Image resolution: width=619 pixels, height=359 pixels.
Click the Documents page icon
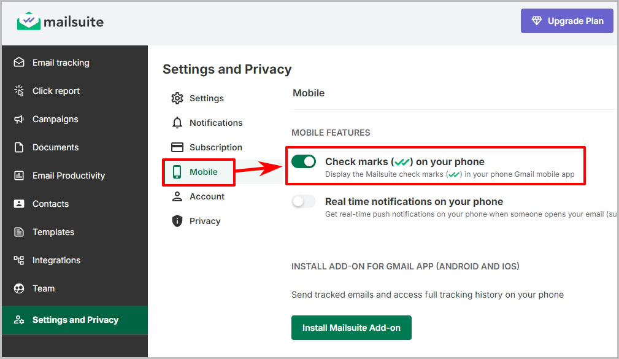[19, 147]
